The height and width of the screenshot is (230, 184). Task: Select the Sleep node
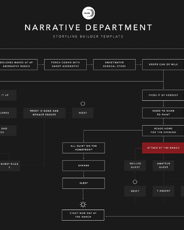83,183
